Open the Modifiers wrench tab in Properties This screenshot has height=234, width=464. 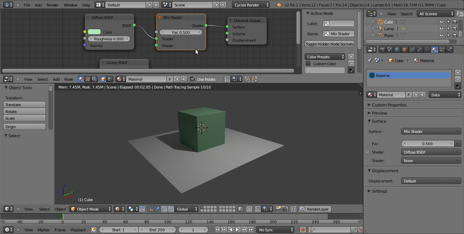tap(419, 50)
